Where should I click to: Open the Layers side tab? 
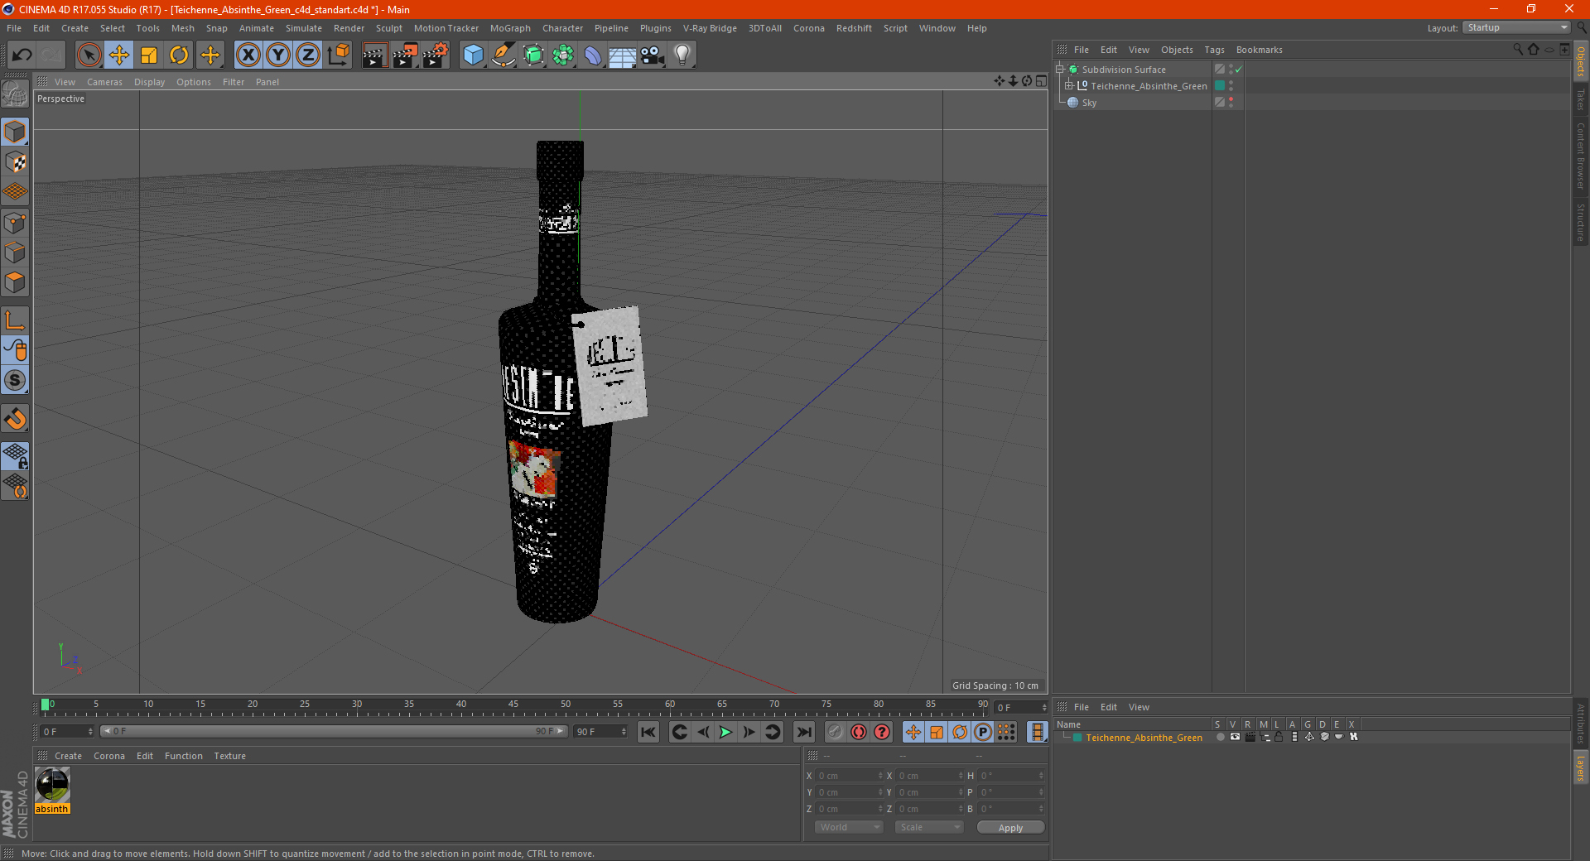(1581, 767)
